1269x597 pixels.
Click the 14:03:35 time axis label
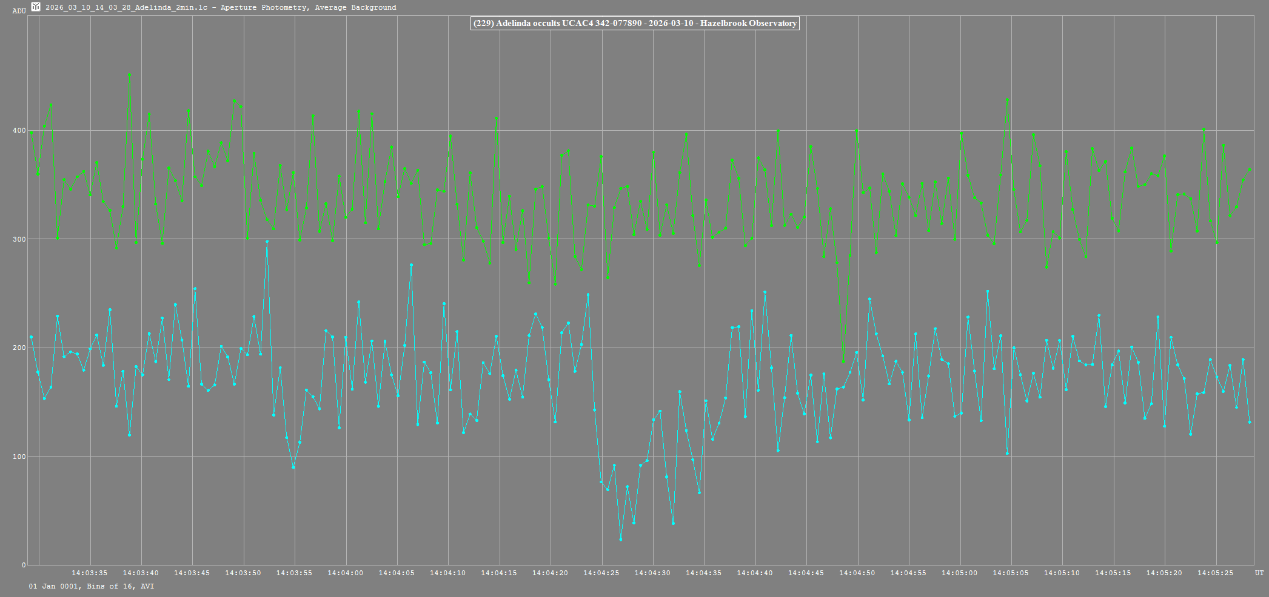click(89, 573)
